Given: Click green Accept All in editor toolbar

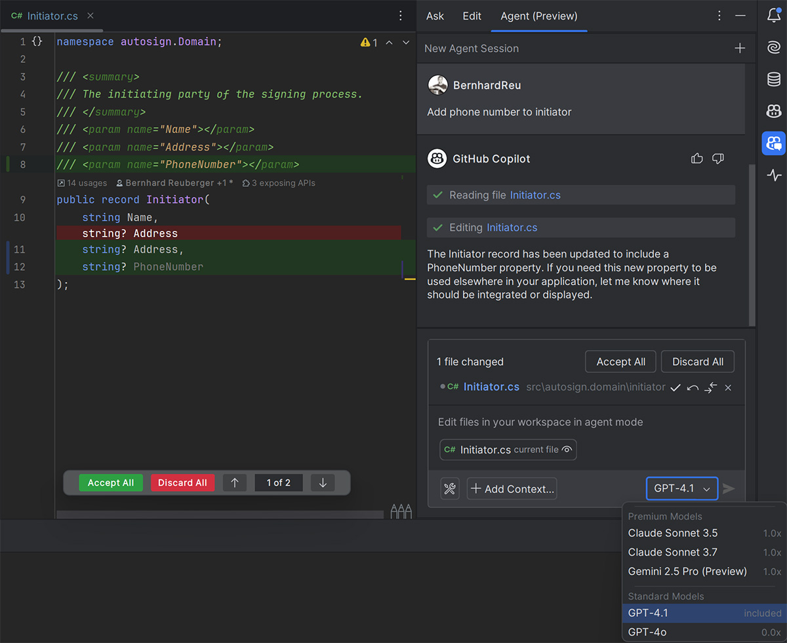Looking at the screenshot, I should (x=111, y=483).
